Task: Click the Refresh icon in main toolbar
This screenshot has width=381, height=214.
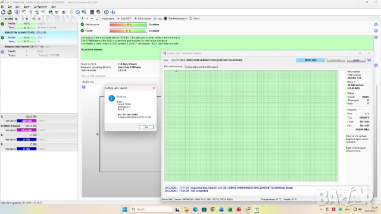Action: [3, 12]
